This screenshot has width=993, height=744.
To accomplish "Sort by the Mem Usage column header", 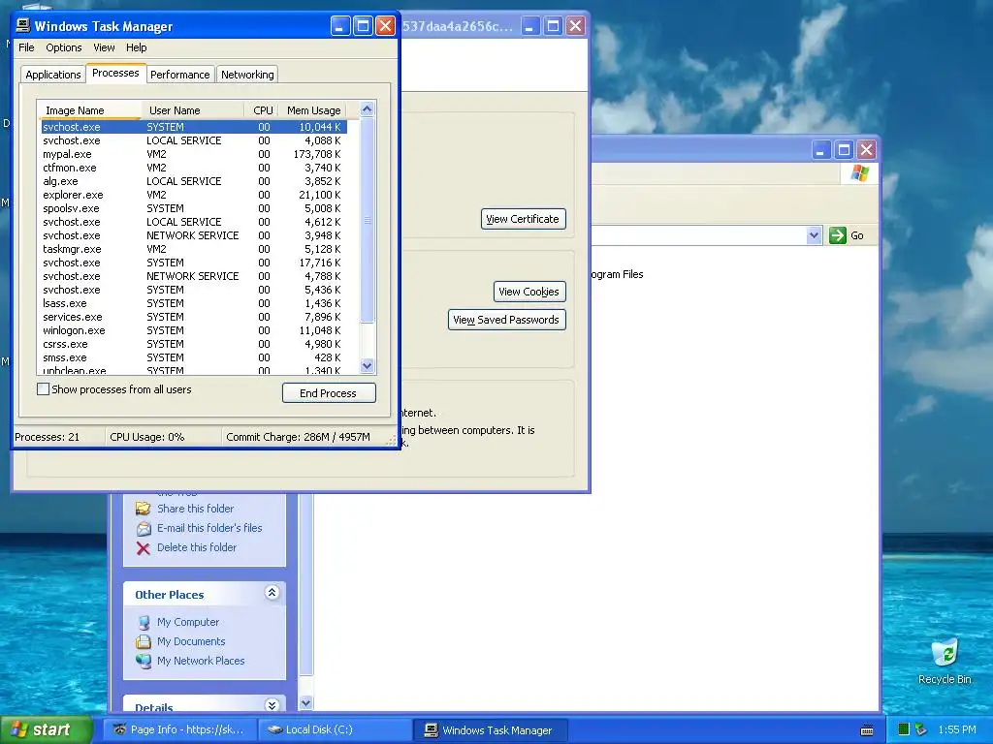I will (313, 110).
